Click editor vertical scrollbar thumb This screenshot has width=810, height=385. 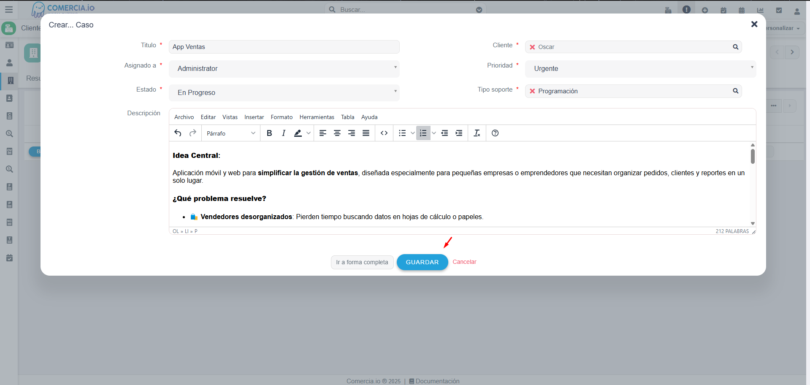pos(753,156)
